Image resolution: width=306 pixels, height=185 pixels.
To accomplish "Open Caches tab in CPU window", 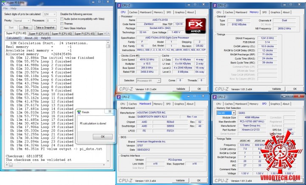I will click(x=133, y=12).
